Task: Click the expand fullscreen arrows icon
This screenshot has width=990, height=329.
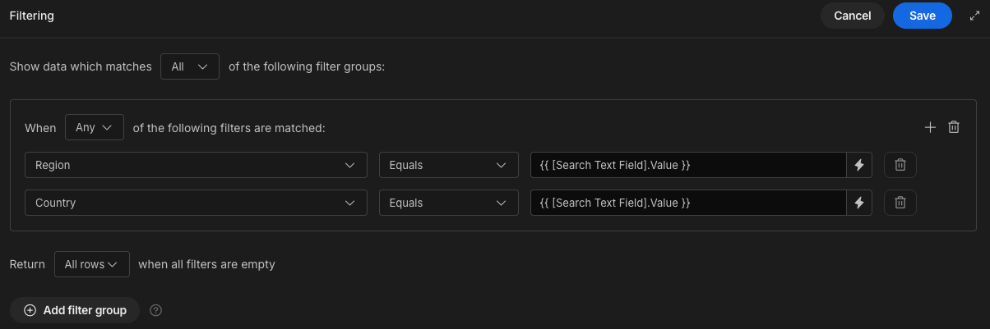Action: pyautogui.click(x=974, y=16)
